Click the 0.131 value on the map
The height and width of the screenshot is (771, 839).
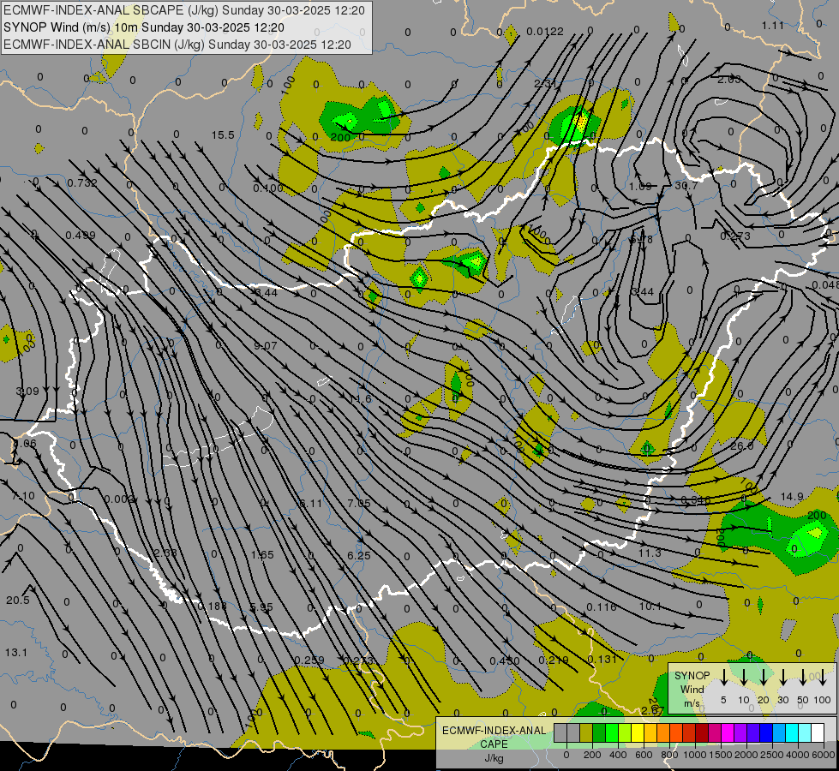(602, 659)
